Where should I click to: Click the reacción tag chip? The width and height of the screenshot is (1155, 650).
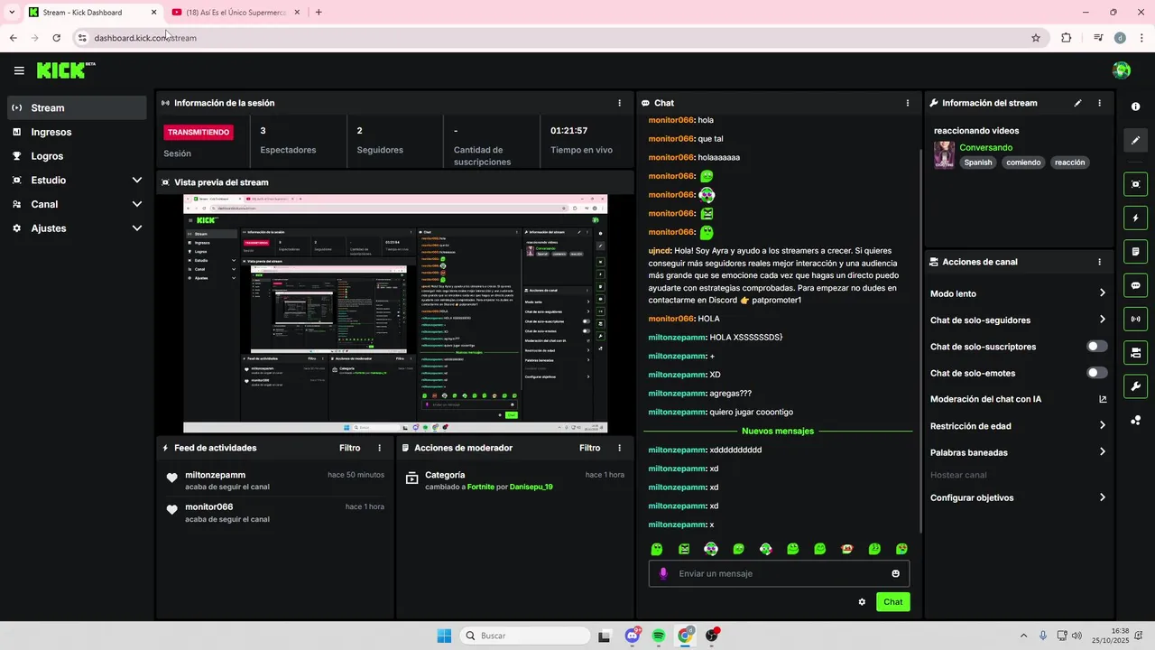1069,162
